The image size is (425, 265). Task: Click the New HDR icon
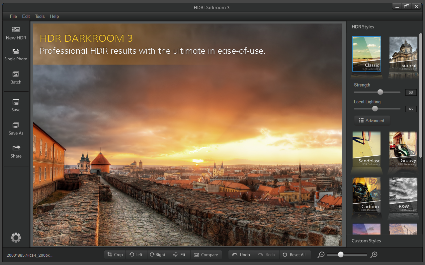pos(16,30)
